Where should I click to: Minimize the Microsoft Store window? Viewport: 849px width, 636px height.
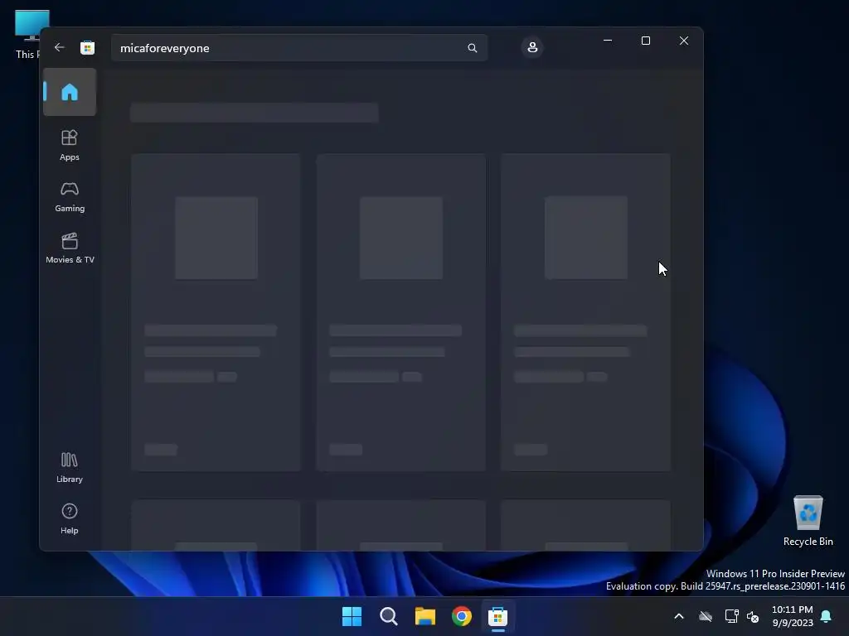pyautogui.click(x=608, y=41)
